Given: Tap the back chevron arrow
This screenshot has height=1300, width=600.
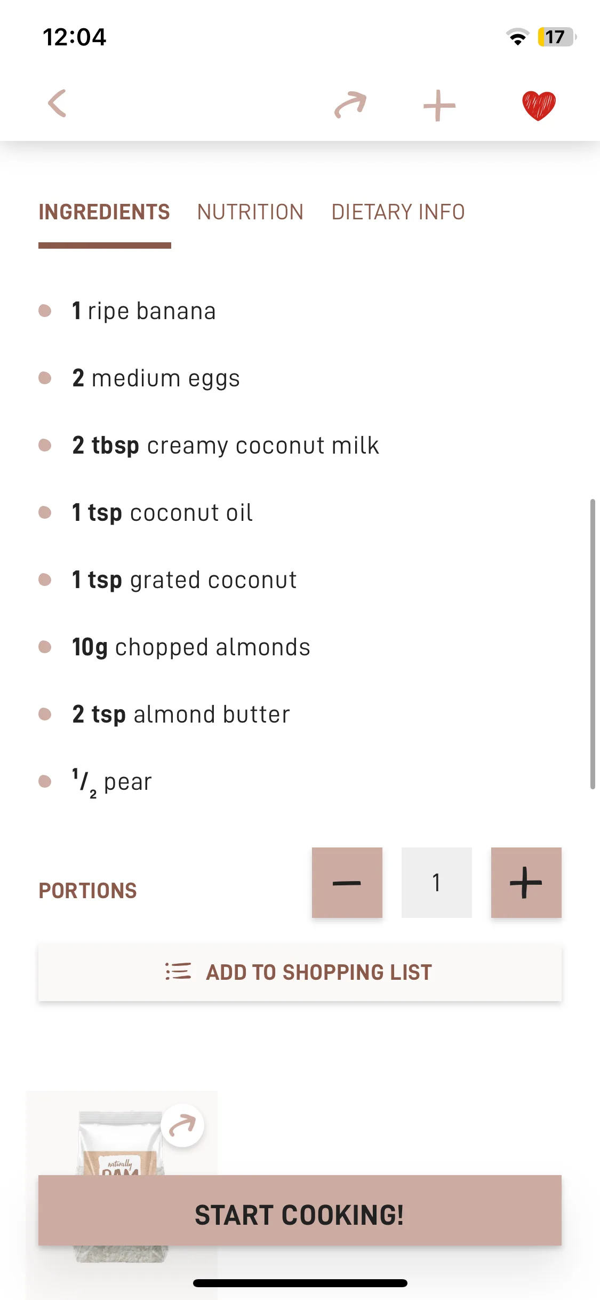Looking at the screenshot, I should (x=57, y=104).
